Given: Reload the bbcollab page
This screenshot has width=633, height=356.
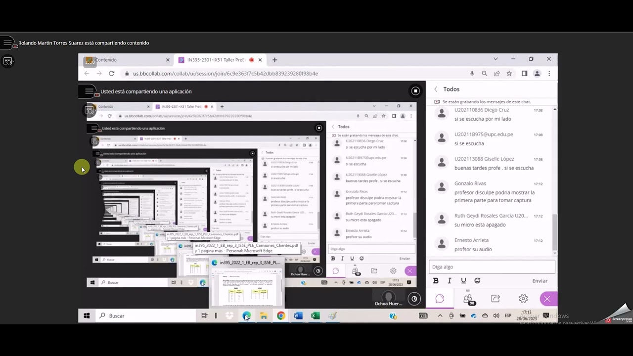Looking at the screenshot, I should point(111,73).
